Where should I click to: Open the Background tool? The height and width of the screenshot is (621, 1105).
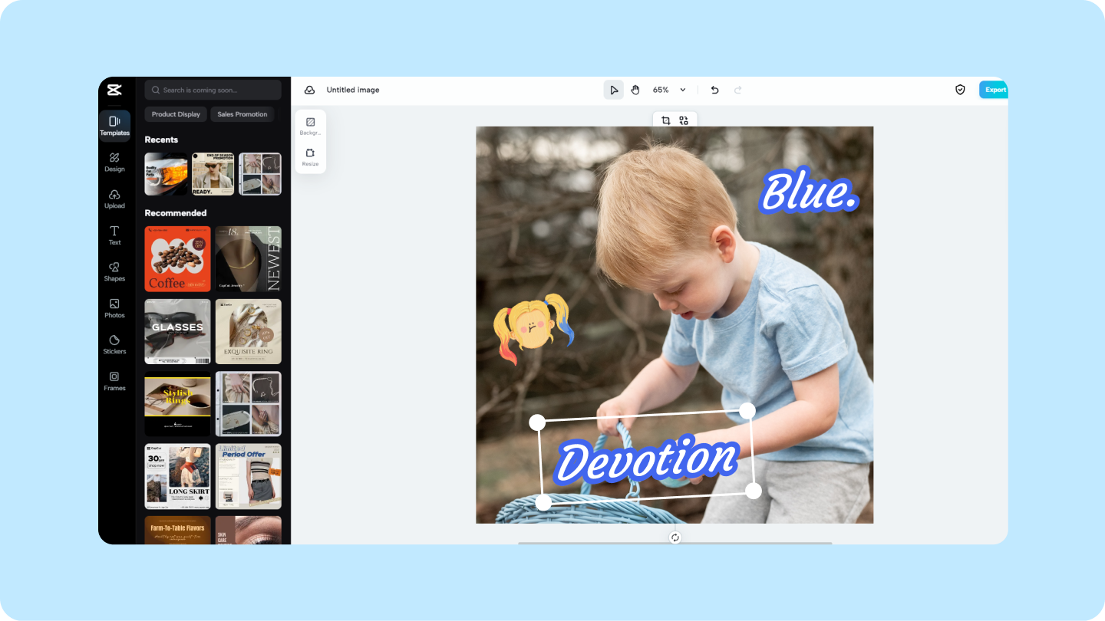pyautogui.click(x=310, y=126)
